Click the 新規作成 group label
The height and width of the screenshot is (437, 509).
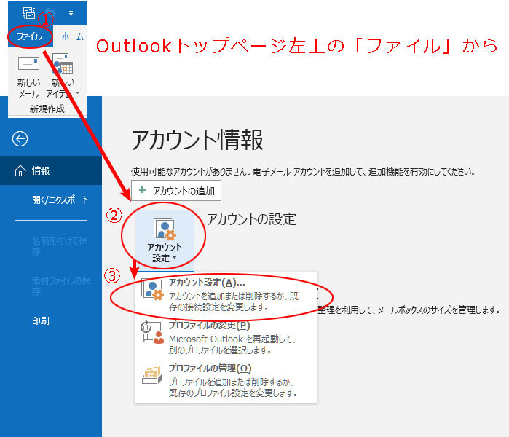47,109
